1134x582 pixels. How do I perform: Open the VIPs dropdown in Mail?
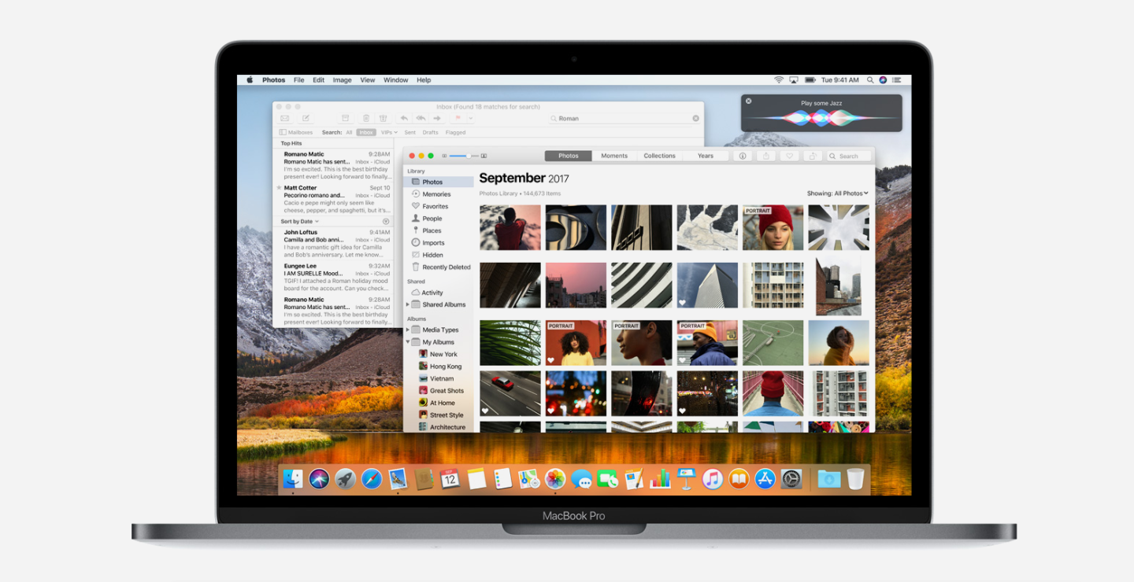click(389, 132)
